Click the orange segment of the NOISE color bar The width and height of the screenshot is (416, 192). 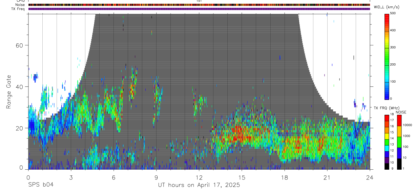click(x=399, y=131)
